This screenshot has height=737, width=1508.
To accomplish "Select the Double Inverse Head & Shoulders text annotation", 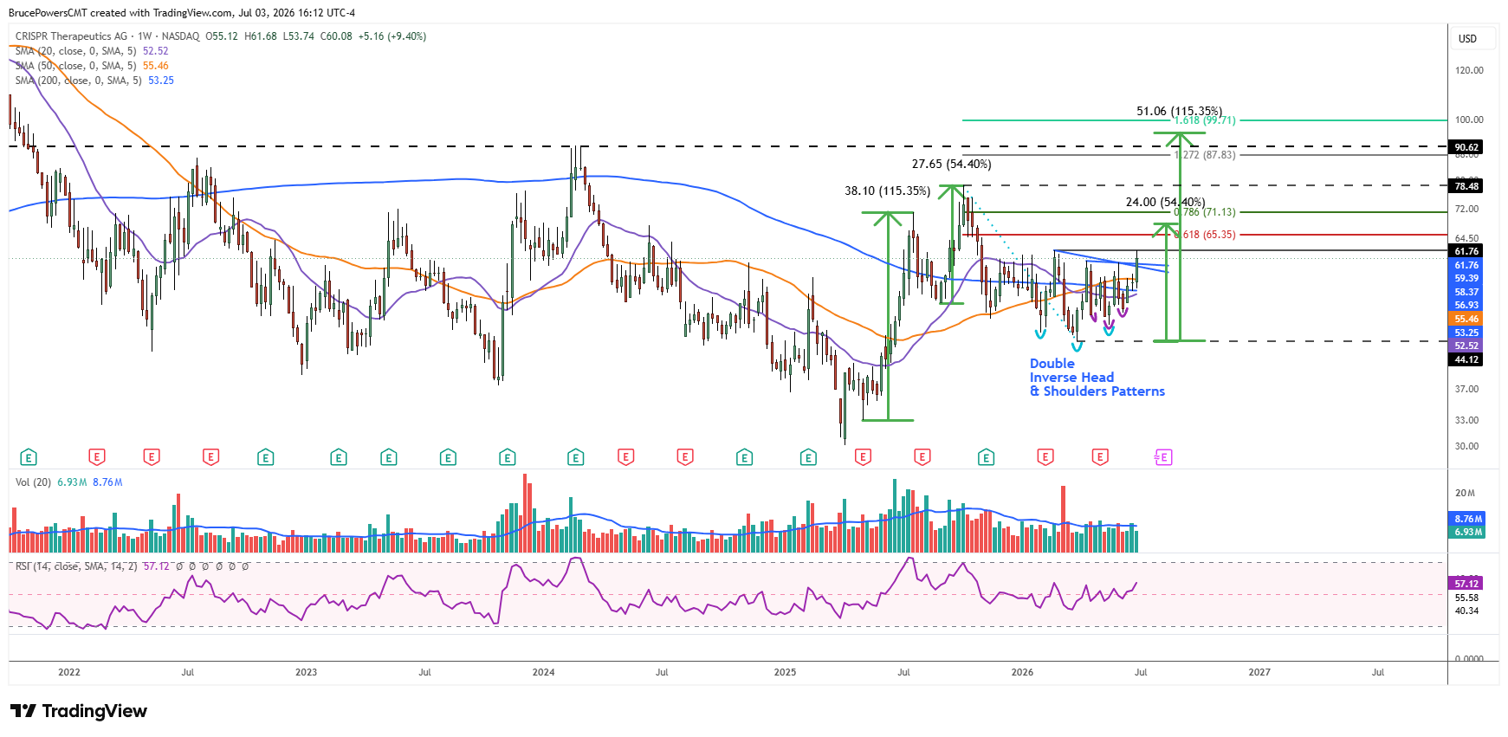I will click(x=1097, y=378).
